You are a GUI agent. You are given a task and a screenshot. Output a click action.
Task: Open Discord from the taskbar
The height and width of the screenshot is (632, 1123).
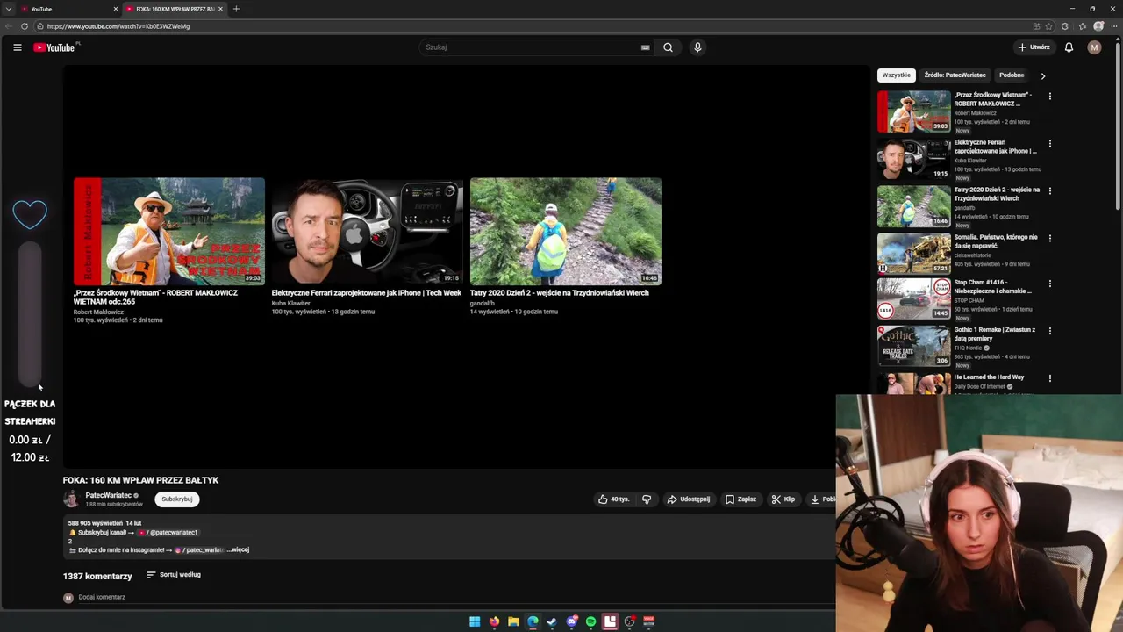pos(571,621)
